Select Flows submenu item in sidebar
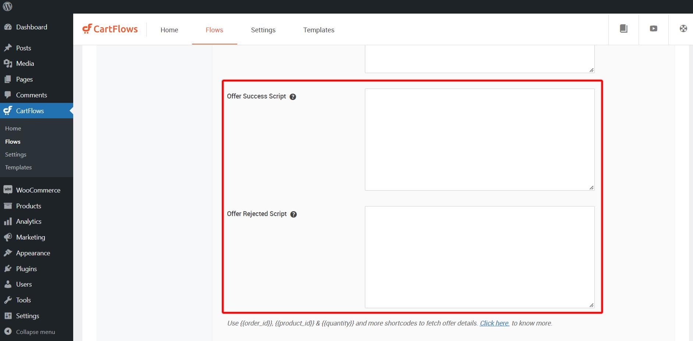 [x=13, y=141]
